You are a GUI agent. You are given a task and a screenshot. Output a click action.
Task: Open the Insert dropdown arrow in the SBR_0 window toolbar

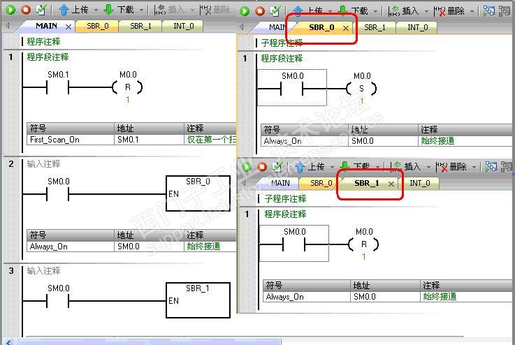[426, 11]
